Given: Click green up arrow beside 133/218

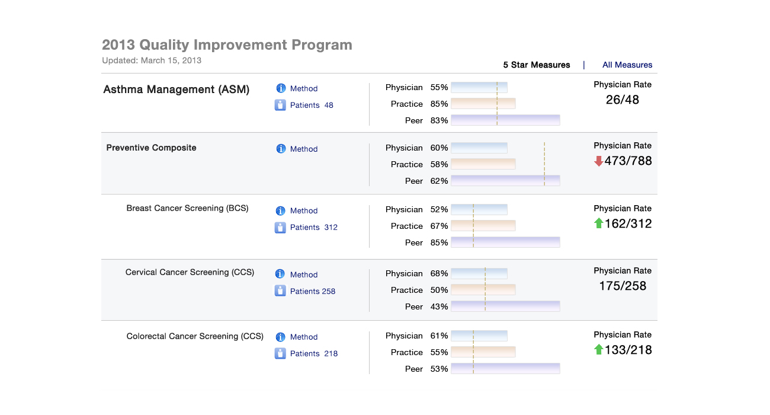Looking at the screenshot, I should pos(598,350).
